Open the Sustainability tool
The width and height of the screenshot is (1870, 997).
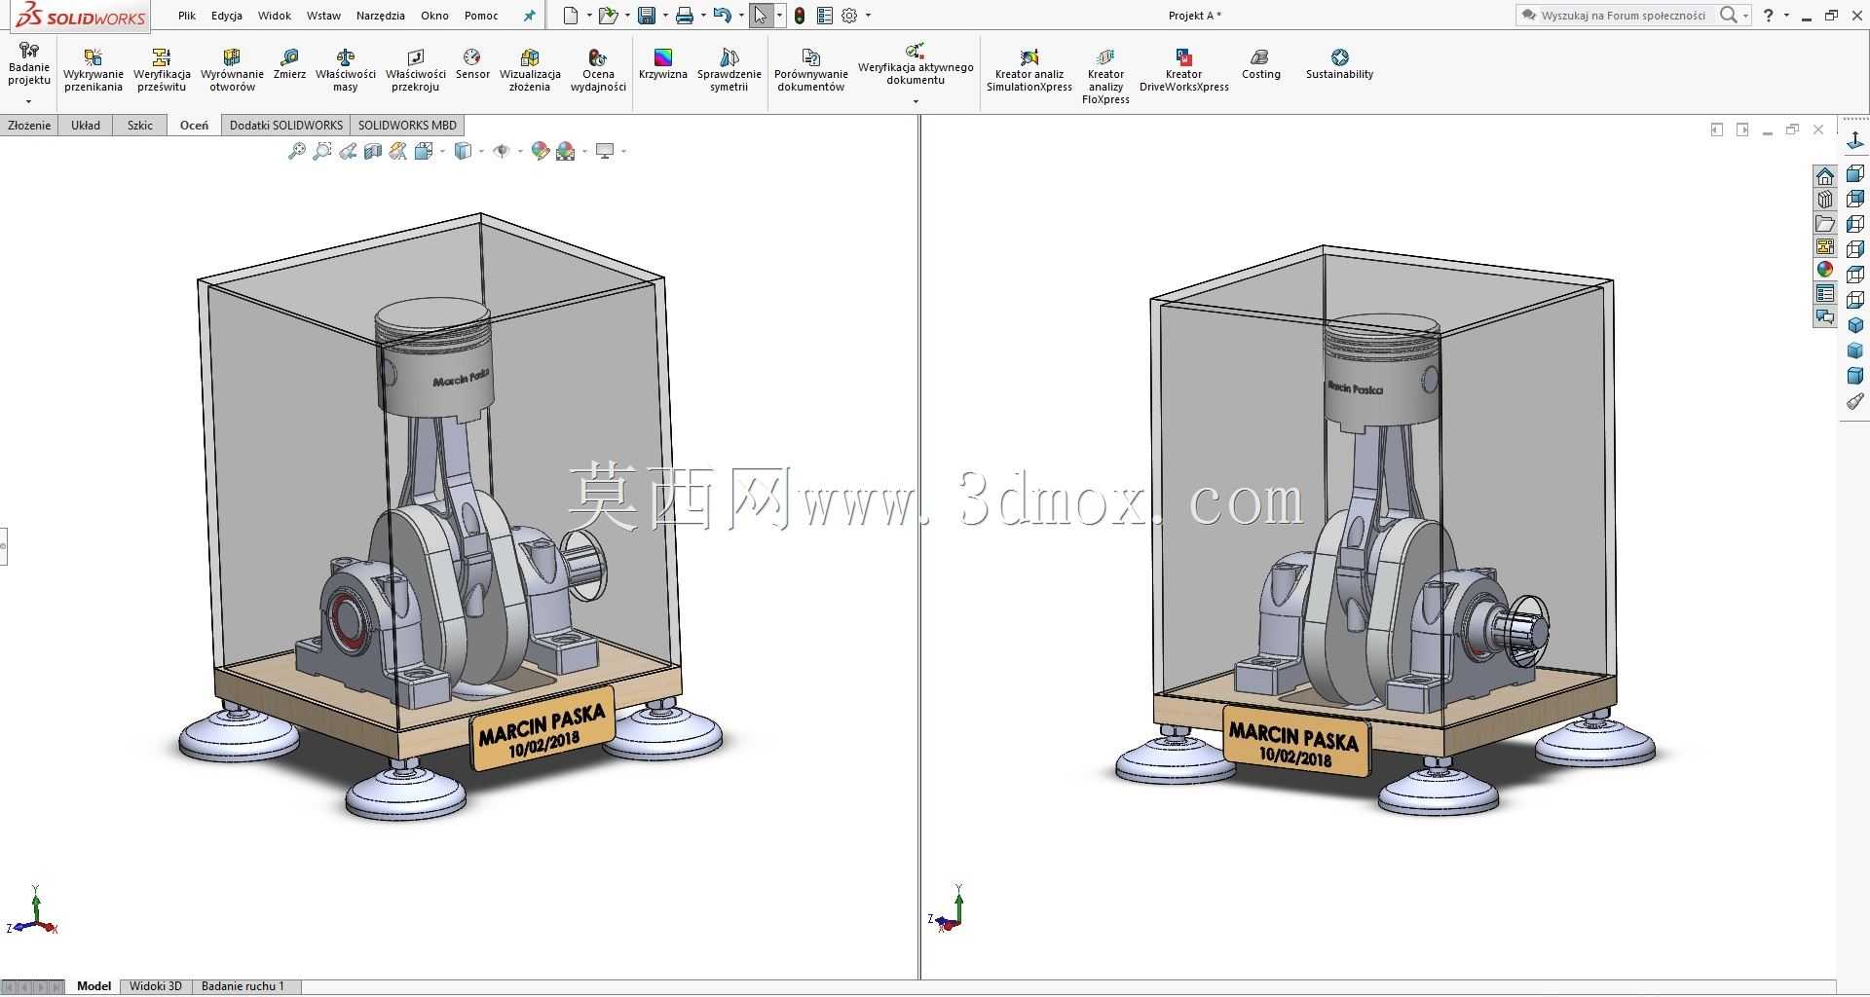click(x=1340, y=64)
